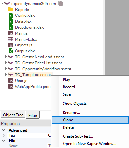Select the Objects.js file name
The height and width of the screenshot is (148, 129).
pos(23,45)
